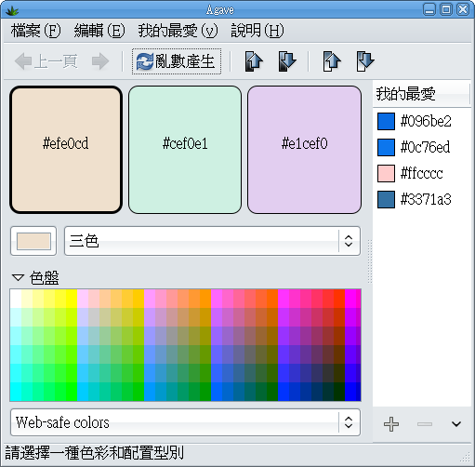475x467 pixels.
Task: Remove favorite with minus icon
Action: (x=425, y=424)
